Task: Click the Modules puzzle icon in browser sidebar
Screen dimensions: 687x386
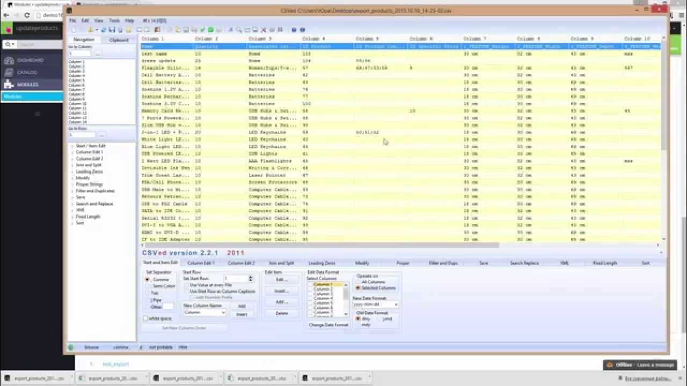Action: point(9,84)
